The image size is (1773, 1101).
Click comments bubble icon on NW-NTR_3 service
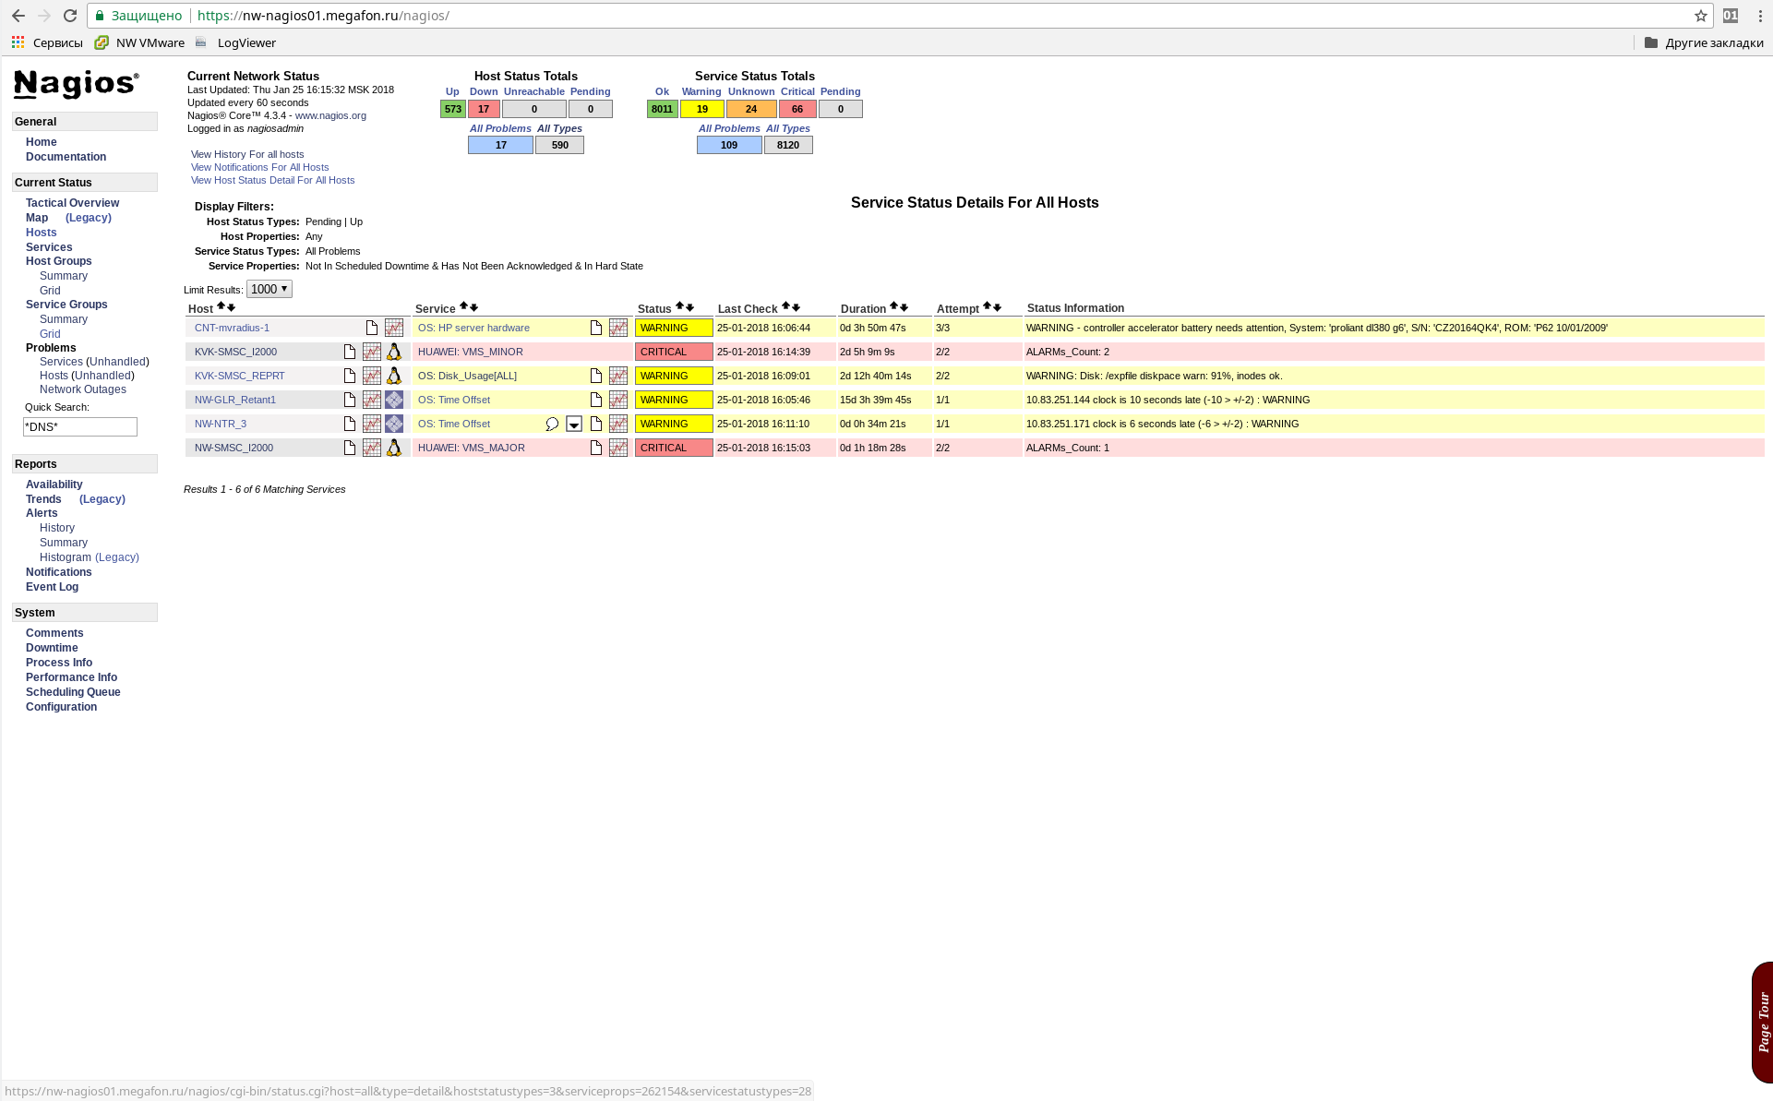point(552,424)
